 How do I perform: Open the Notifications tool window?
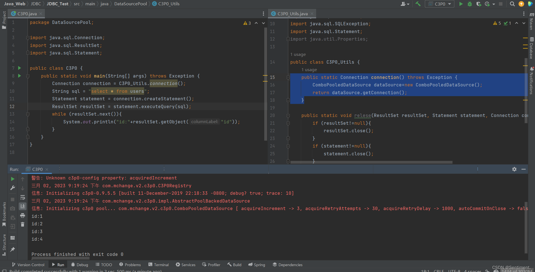531,81
